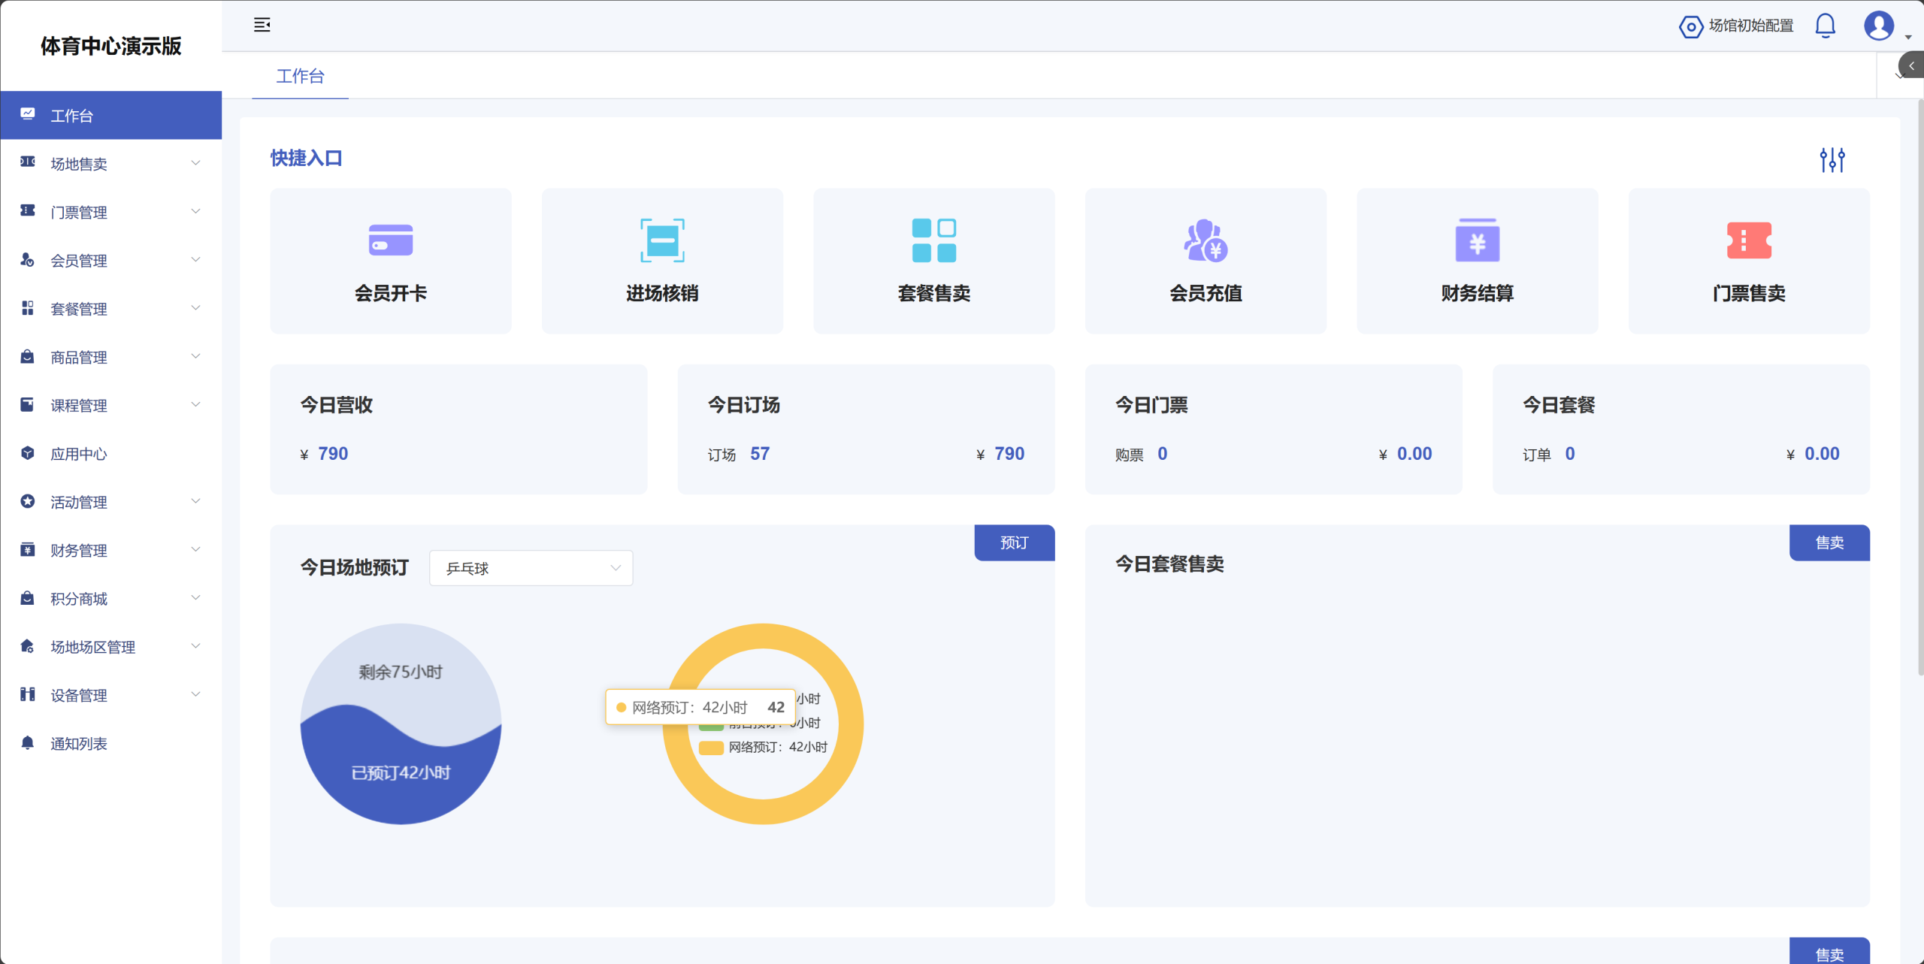Open 场馆初始配置 settings
This screenshot has width=1924, height=964.
pyautogui.click(x=1736, y=26)
